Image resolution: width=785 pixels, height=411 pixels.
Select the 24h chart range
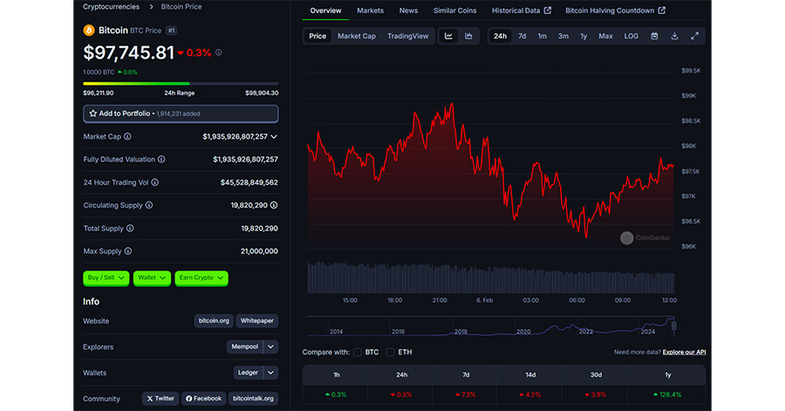coord(500,36)
